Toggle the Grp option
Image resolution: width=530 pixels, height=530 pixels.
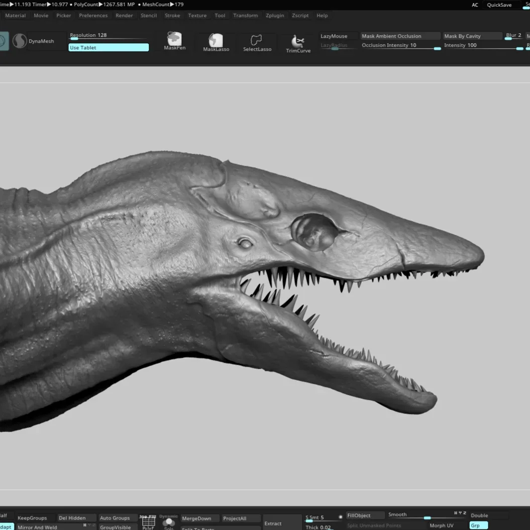[x=478, y=525]
